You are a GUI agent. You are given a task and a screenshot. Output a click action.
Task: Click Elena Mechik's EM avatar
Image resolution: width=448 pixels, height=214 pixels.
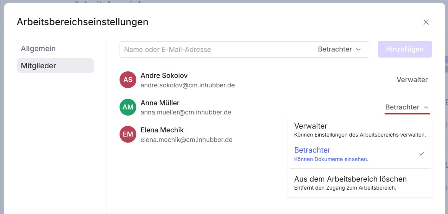(x=128, y=134)
